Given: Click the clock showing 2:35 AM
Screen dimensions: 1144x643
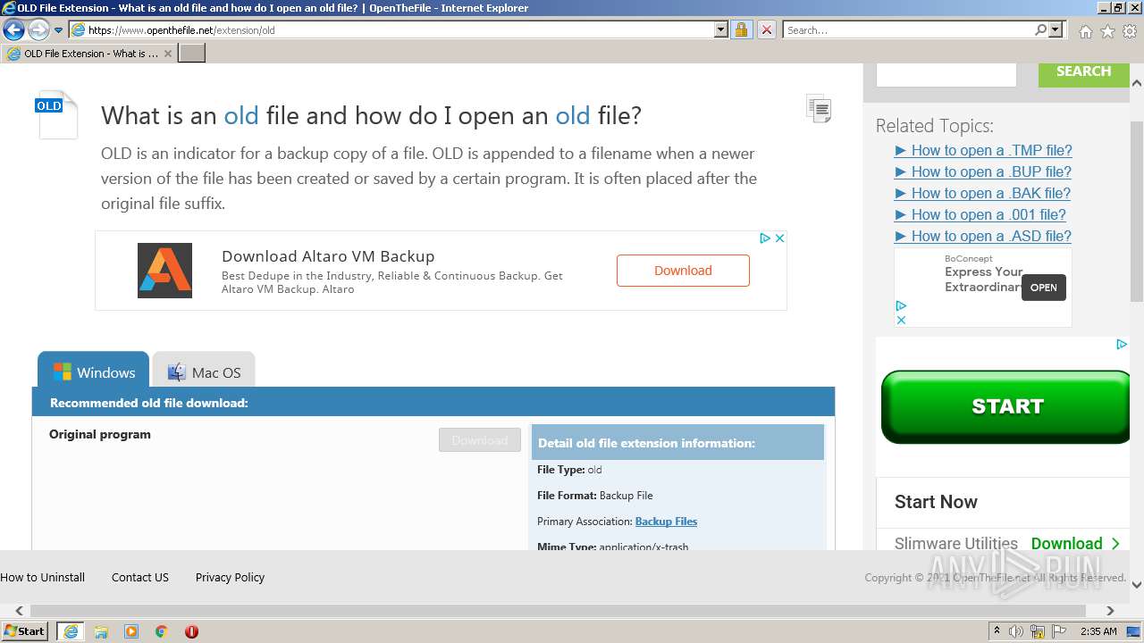Looking at the screenshot, I should (x=1098, y=631).
